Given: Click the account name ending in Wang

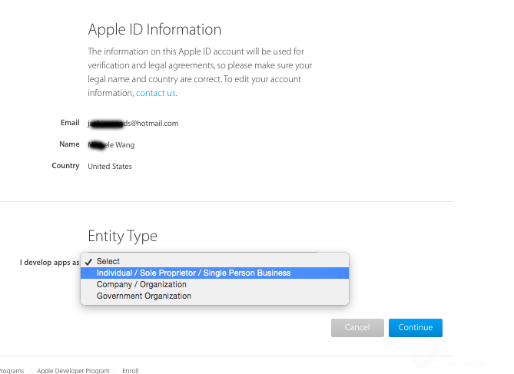Looking at the screenshot, I should click(x=111, y=144).
